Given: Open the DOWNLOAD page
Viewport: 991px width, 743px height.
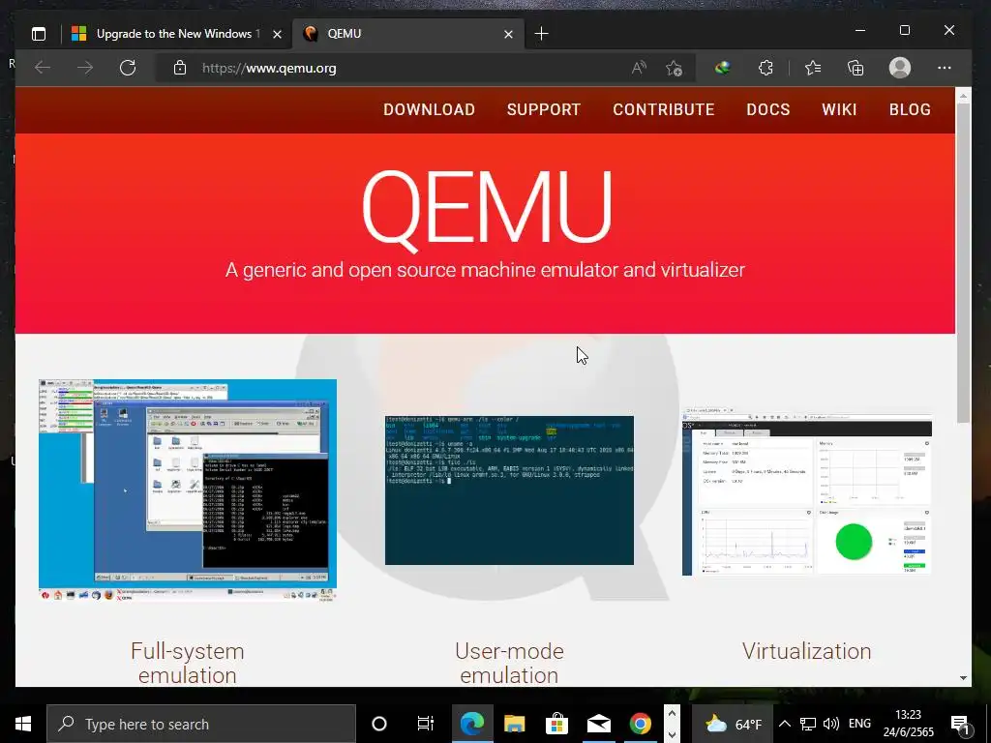Looking at the screenshot, I should 429,109.
